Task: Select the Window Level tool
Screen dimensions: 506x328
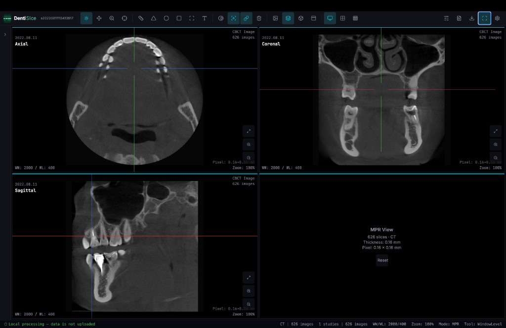Action: point(86,18)
